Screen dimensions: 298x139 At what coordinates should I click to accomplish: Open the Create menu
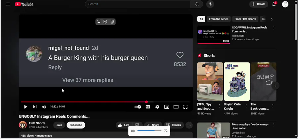pos(259,4)
